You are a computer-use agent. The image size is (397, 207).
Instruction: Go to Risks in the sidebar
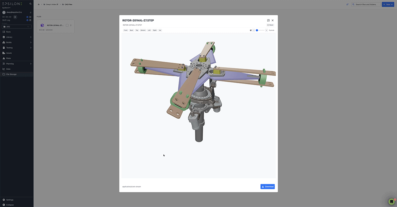coord(17,58)
